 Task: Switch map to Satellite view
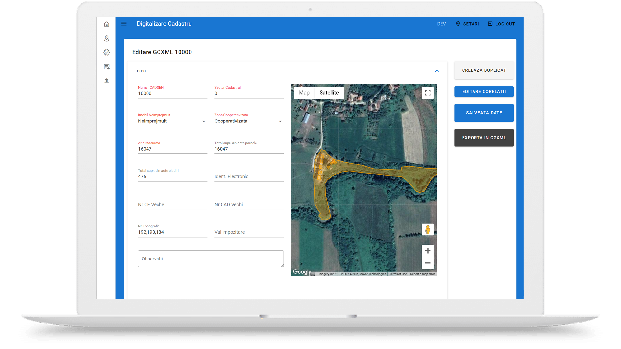pos(329,93)
